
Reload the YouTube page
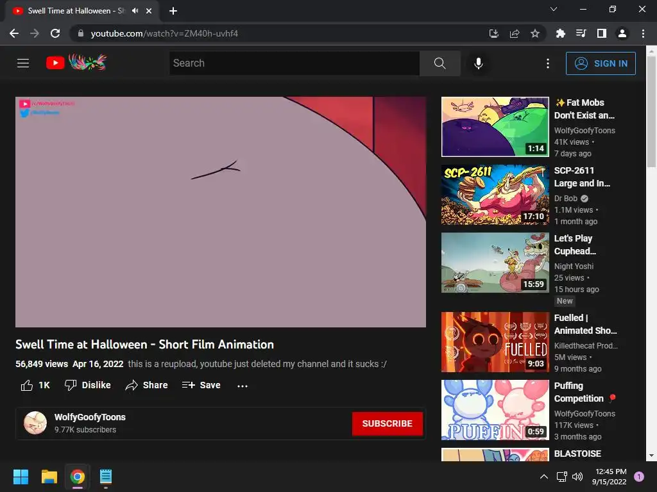[55, 33]
